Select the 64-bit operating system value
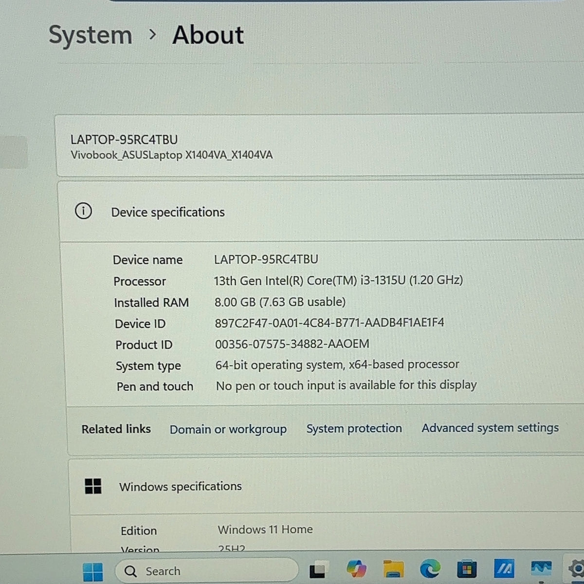584x584 pixels. 337,365
